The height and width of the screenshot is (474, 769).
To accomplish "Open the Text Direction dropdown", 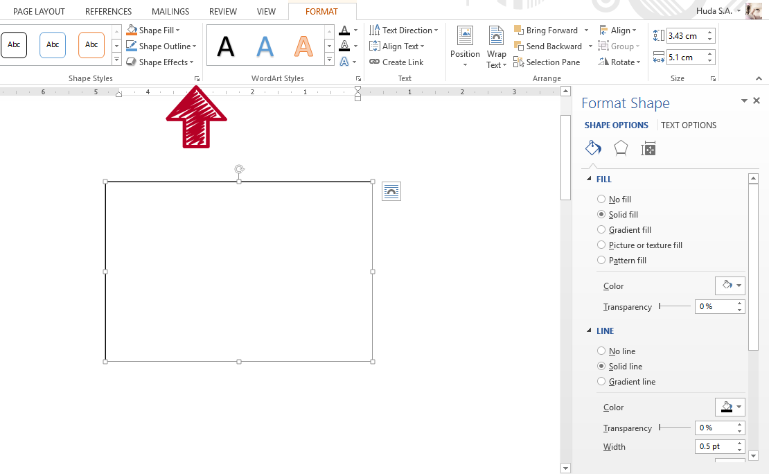I will 436,30.
